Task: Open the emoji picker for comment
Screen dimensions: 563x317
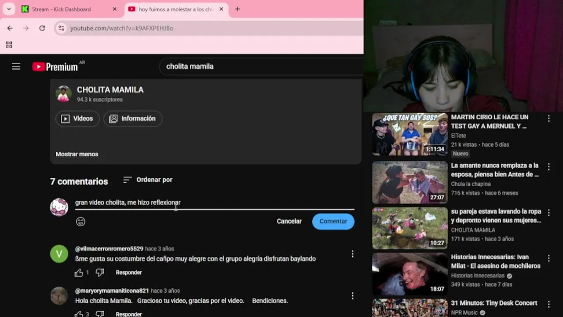Action: pyautogui.click(x=80, y=221)
